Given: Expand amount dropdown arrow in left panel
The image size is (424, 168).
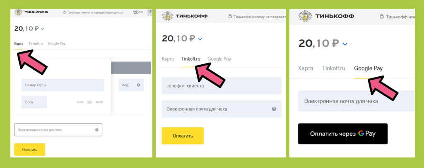Looking at the screenshot, I should point(43,29).
